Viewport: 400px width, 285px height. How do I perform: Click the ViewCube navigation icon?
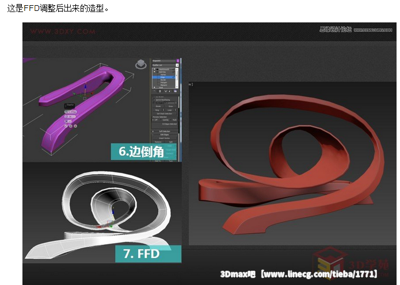pos(141,64)
